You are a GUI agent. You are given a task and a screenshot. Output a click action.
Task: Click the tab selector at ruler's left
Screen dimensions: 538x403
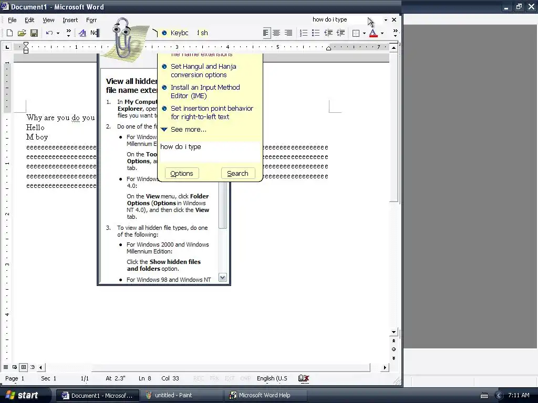pyautogui.click(x=7, y=47)
